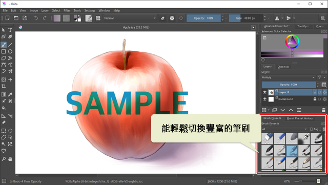
Task: Click the Save document icon
Action: 25,18
